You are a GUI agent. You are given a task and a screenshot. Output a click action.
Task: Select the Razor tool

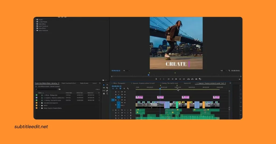pos(107,88)
